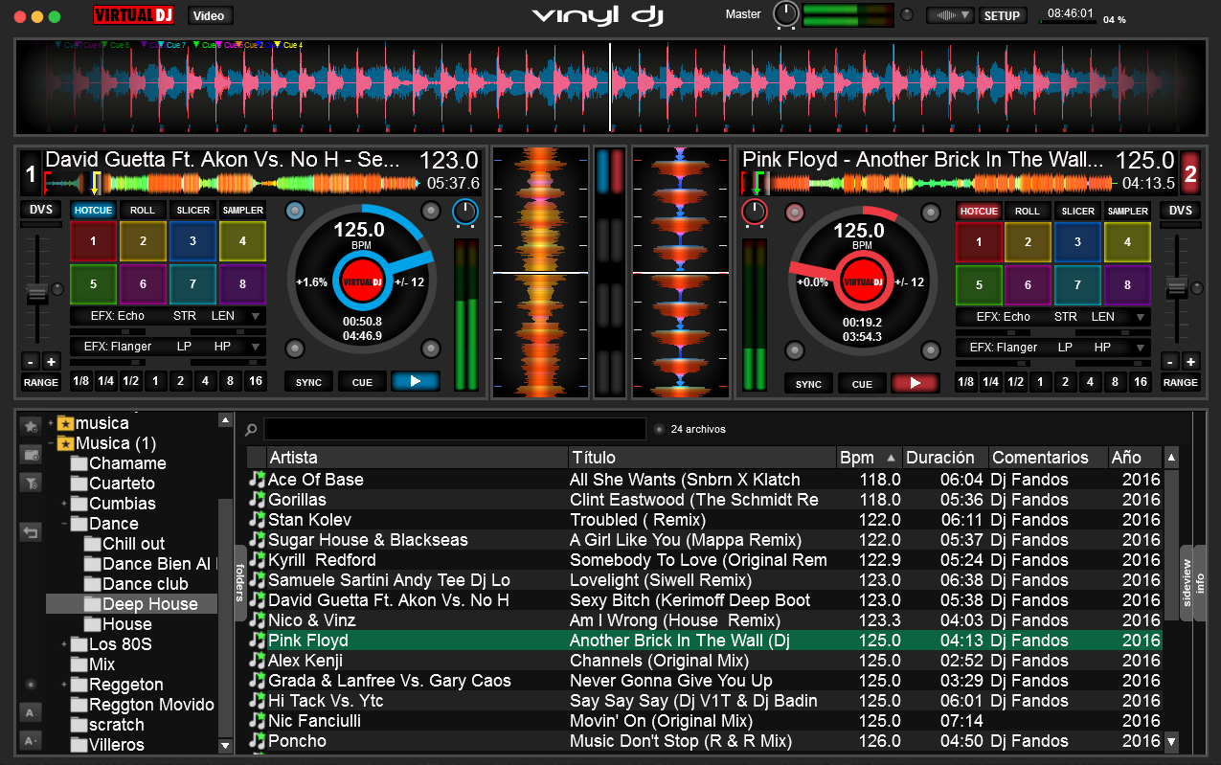Toggle DVS on deck 1

tap(39, 211)
